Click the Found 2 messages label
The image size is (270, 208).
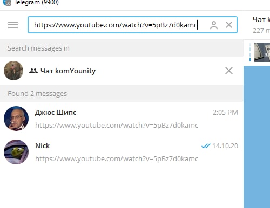37,94
